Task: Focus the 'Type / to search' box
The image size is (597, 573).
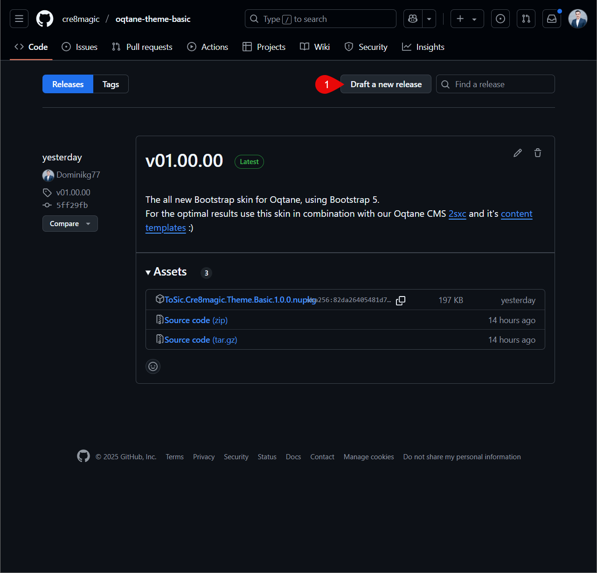Action: coord(320,19)
